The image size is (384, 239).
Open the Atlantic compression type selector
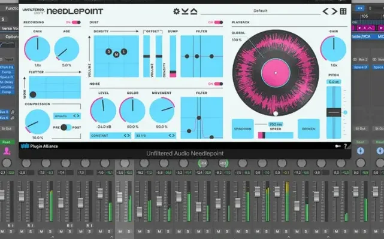click(x=66, y=116)
